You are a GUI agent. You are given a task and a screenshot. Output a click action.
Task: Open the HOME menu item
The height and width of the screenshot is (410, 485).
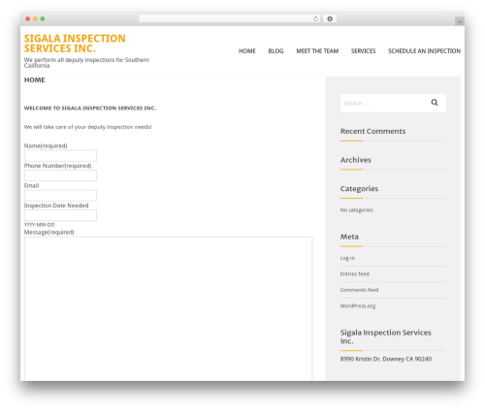click(247, 51)
